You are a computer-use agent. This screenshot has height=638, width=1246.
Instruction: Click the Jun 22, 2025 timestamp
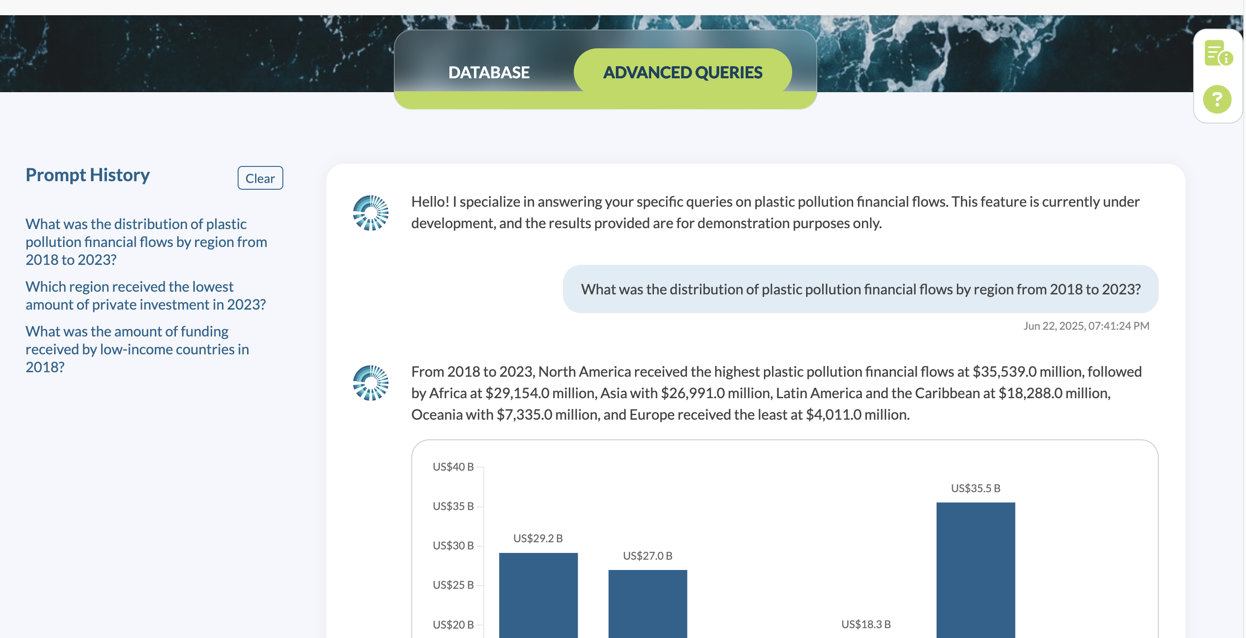[x=1086, y=326]
